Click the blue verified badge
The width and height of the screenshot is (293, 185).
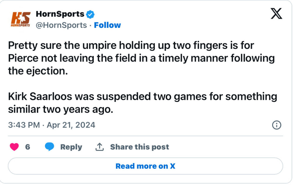[90, 14]
